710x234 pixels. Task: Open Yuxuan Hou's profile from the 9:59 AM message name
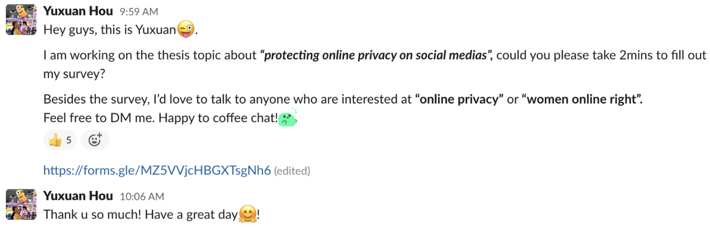[78, 11]
